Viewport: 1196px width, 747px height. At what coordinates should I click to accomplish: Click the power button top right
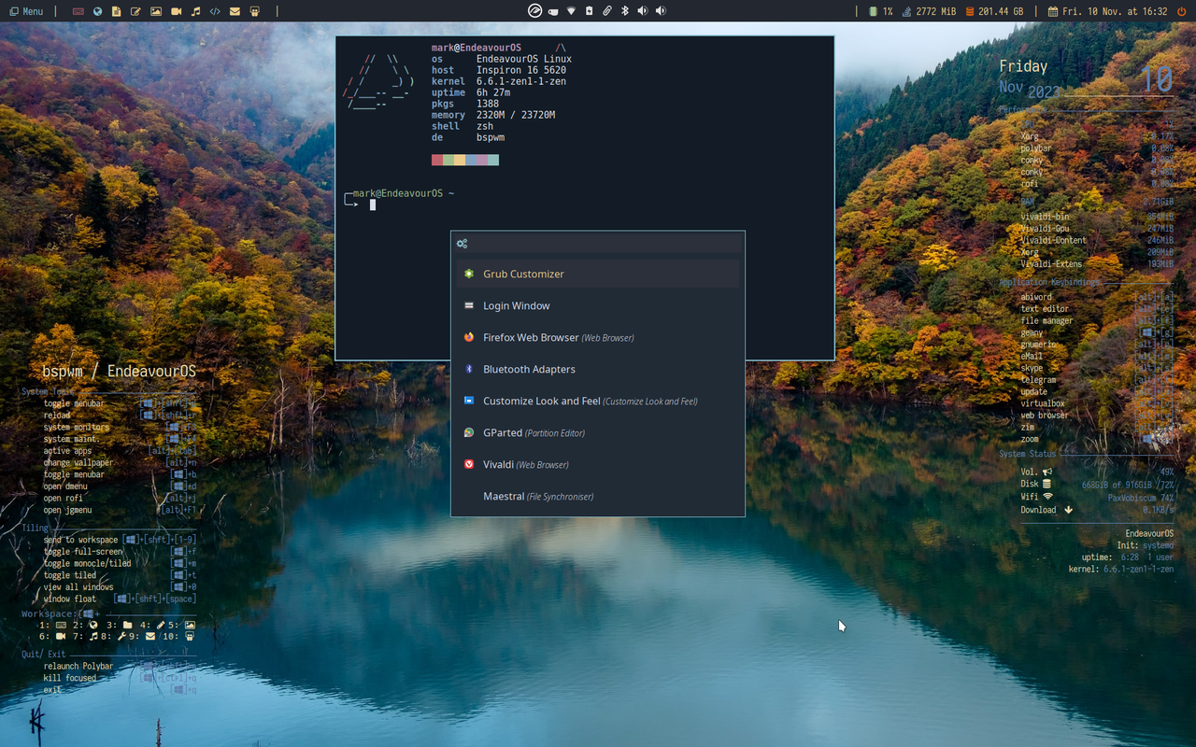pos(1181,11)
